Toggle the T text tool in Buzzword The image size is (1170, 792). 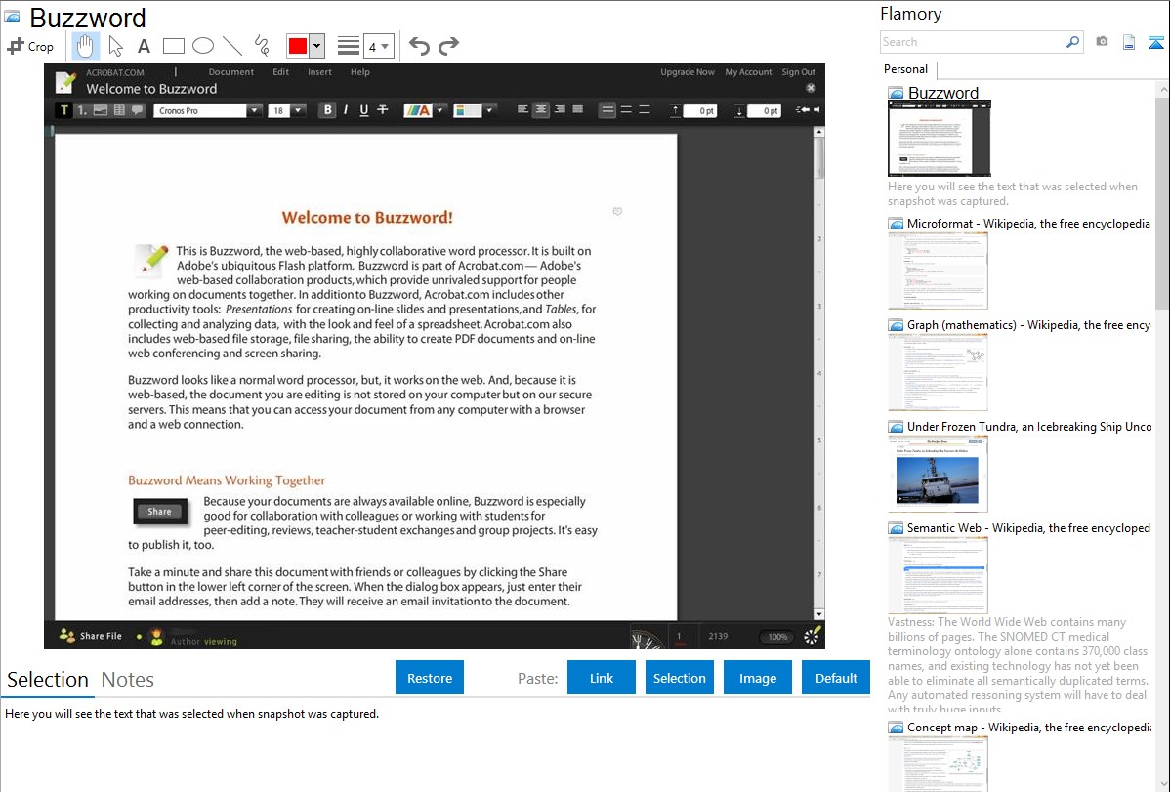point(64,110)
